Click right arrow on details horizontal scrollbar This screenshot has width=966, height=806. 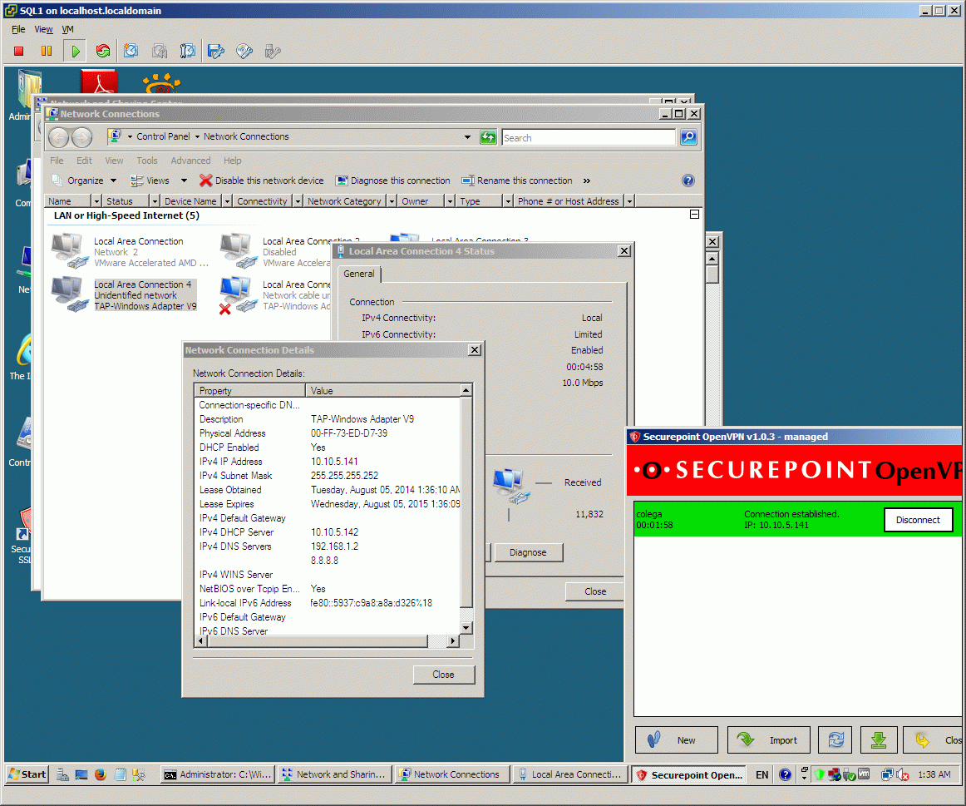pyautogui.click(x=453, y=640)
